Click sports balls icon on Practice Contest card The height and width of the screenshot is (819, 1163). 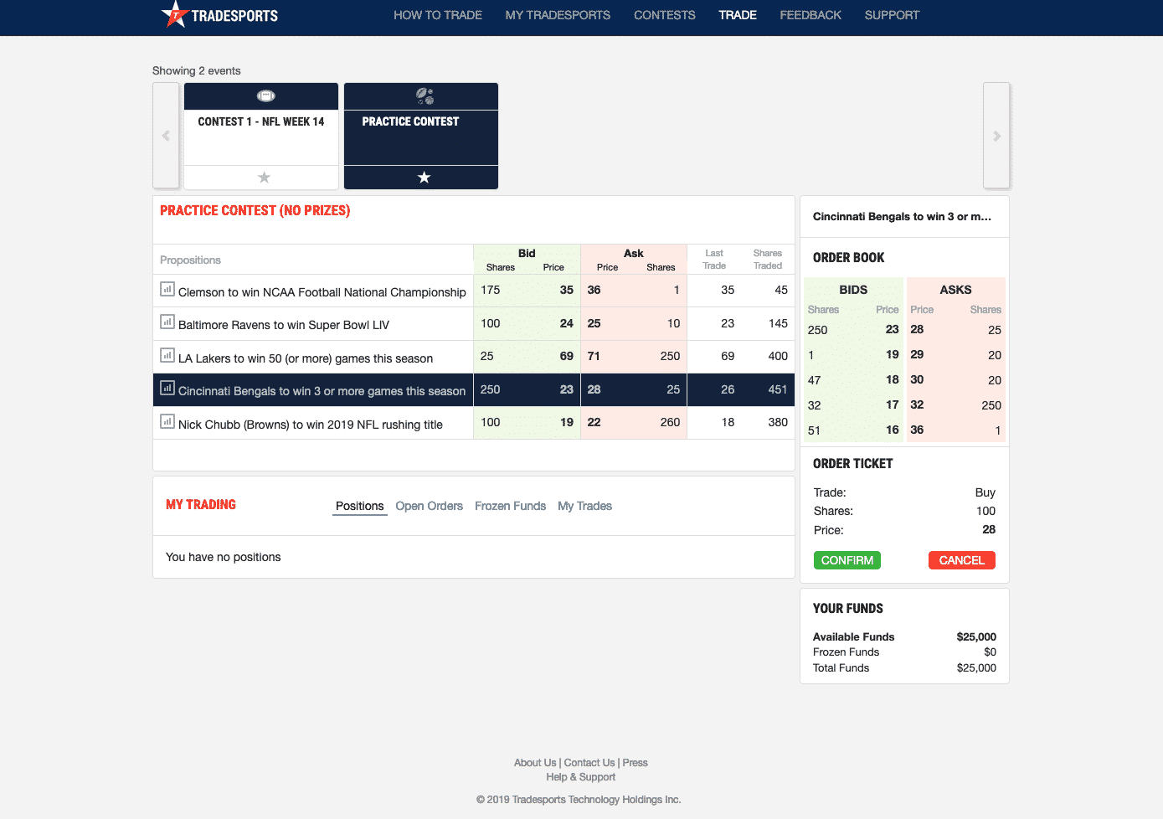(425, 96)
